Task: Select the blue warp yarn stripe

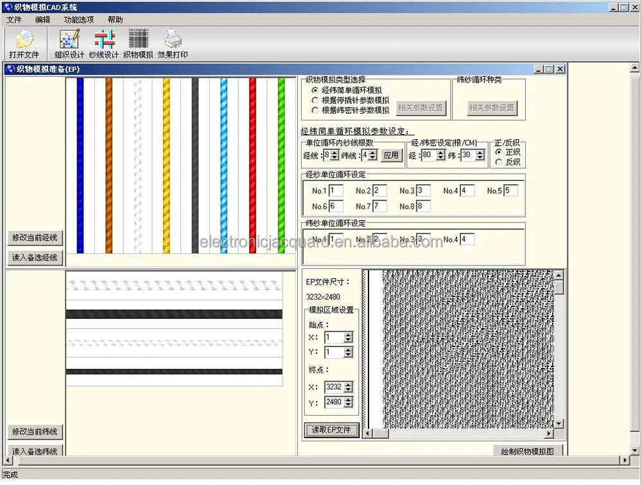Action: 80,166
